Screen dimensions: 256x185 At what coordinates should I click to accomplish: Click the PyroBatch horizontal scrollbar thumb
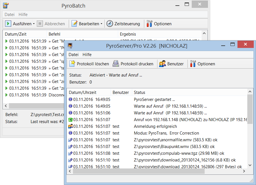[36, 106]
